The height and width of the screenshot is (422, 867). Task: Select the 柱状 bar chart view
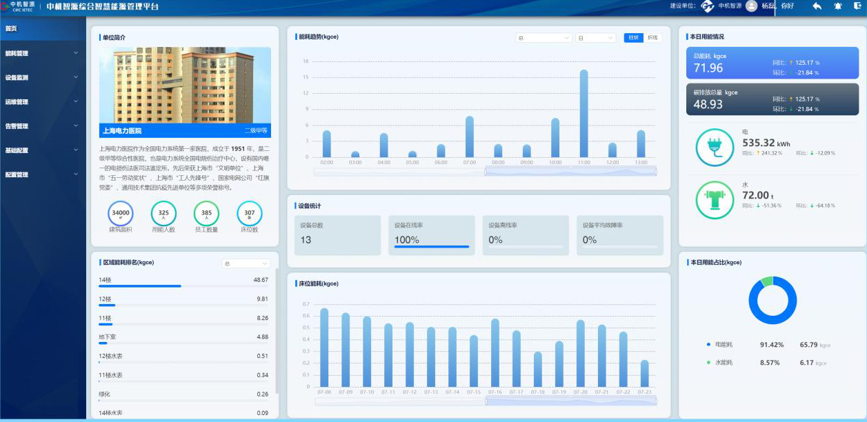tap(633, 38)
